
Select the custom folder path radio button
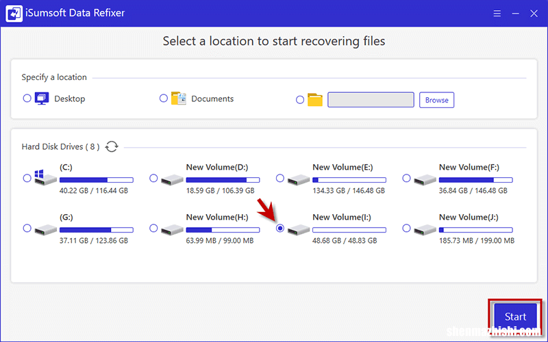300,100
